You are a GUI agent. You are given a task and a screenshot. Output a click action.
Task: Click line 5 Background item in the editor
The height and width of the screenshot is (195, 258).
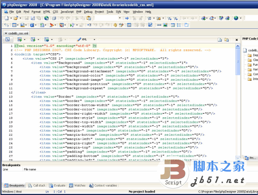tap(109, 63)
